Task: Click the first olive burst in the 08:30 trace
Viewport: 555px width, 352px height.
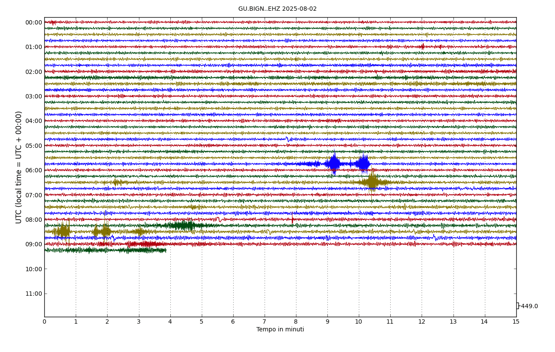Action: point(62,231)
